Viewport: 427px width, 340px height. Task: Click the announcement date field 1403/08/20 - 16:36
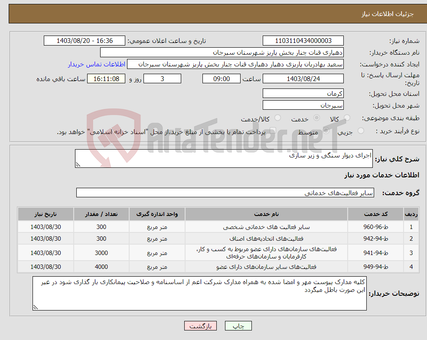tap(85, 41)
